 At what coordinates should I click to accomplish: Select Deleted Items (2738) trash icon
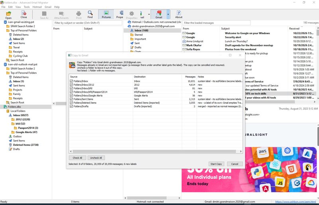click(10, 145)
